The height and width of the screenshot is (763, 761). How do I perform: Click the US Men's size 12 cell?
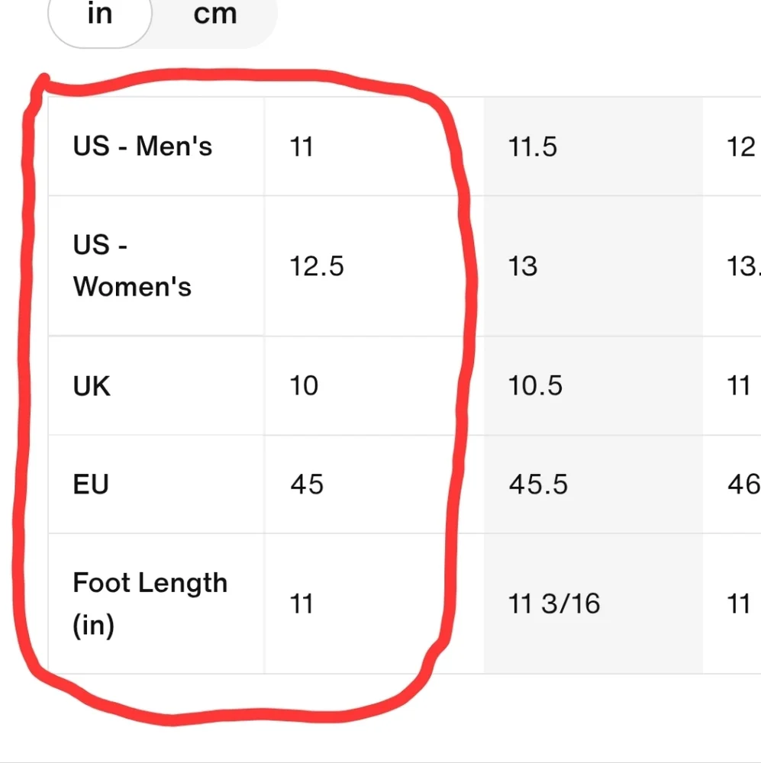coord(732,146)
